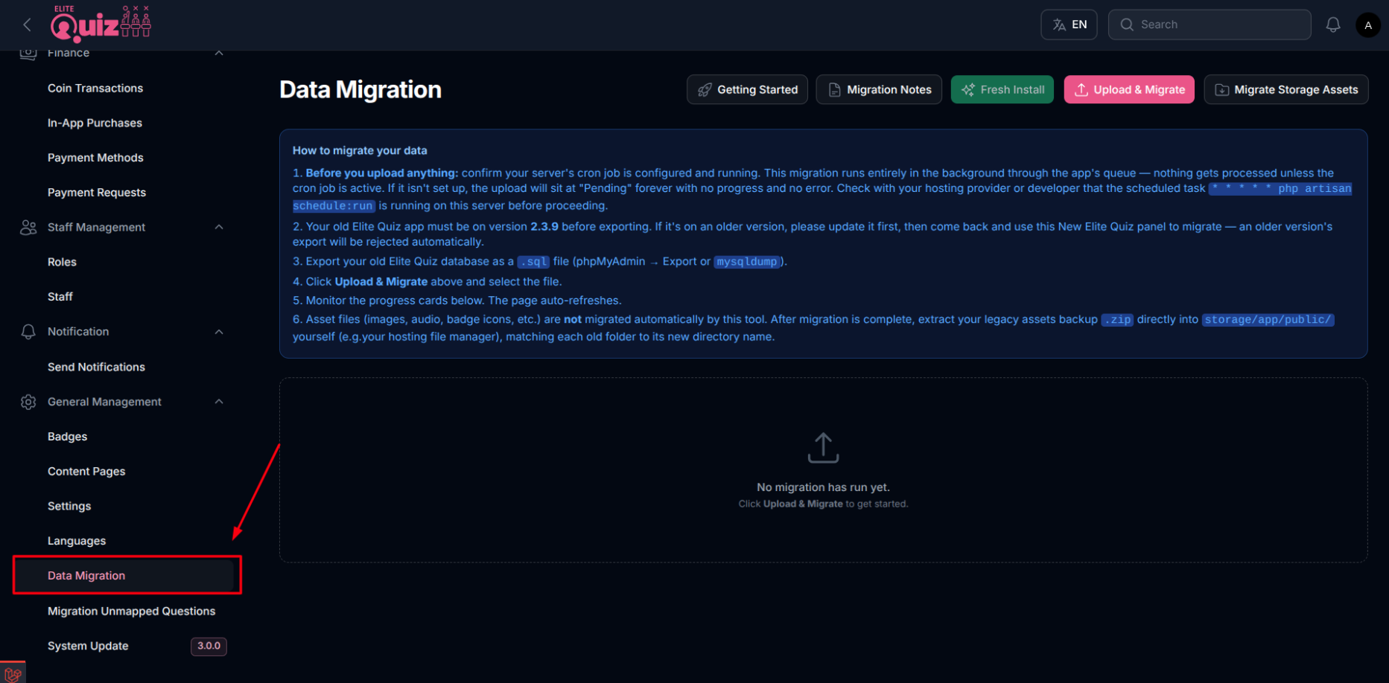Click the translate language icon
This screenshot has height=683, width=1389.
click(x=1059, y=25)
